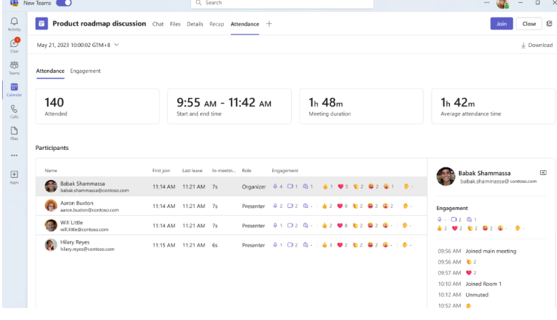Select Will Little participant row name
Viewport: 557px width, 320px height.
coord(71,222)
